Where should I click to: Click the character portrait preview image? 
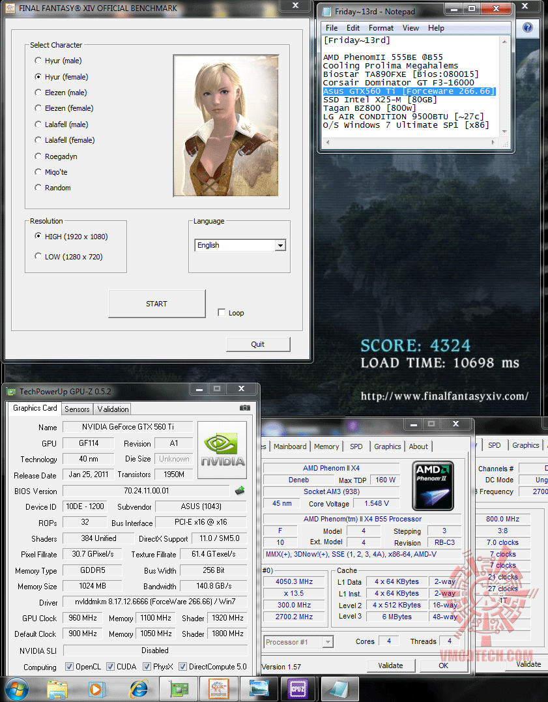point(226,126)
